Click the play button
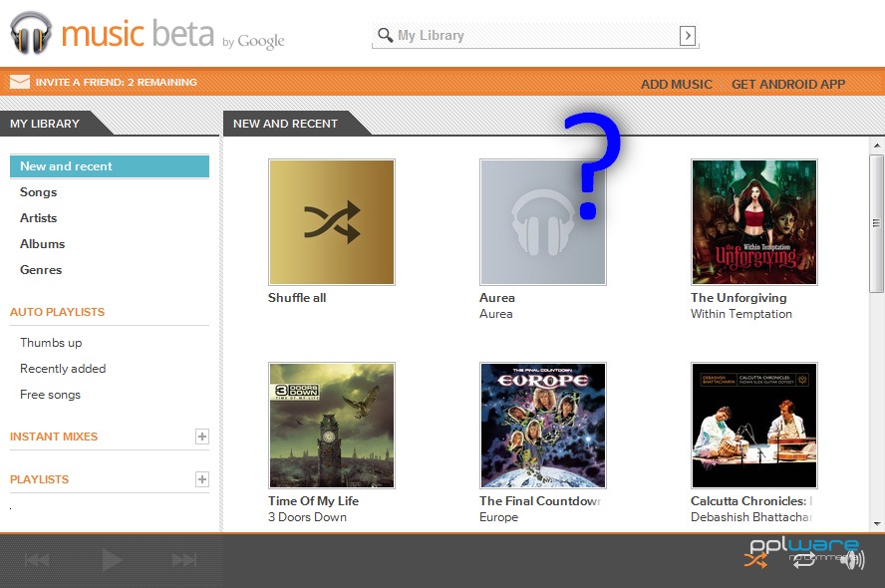 coord(112,560)
